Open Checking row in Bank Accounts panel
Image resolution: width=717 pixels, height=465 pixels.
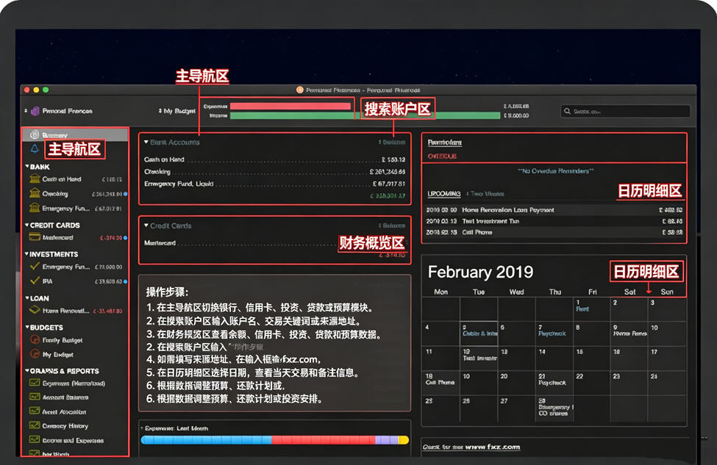tap(274, 172)
